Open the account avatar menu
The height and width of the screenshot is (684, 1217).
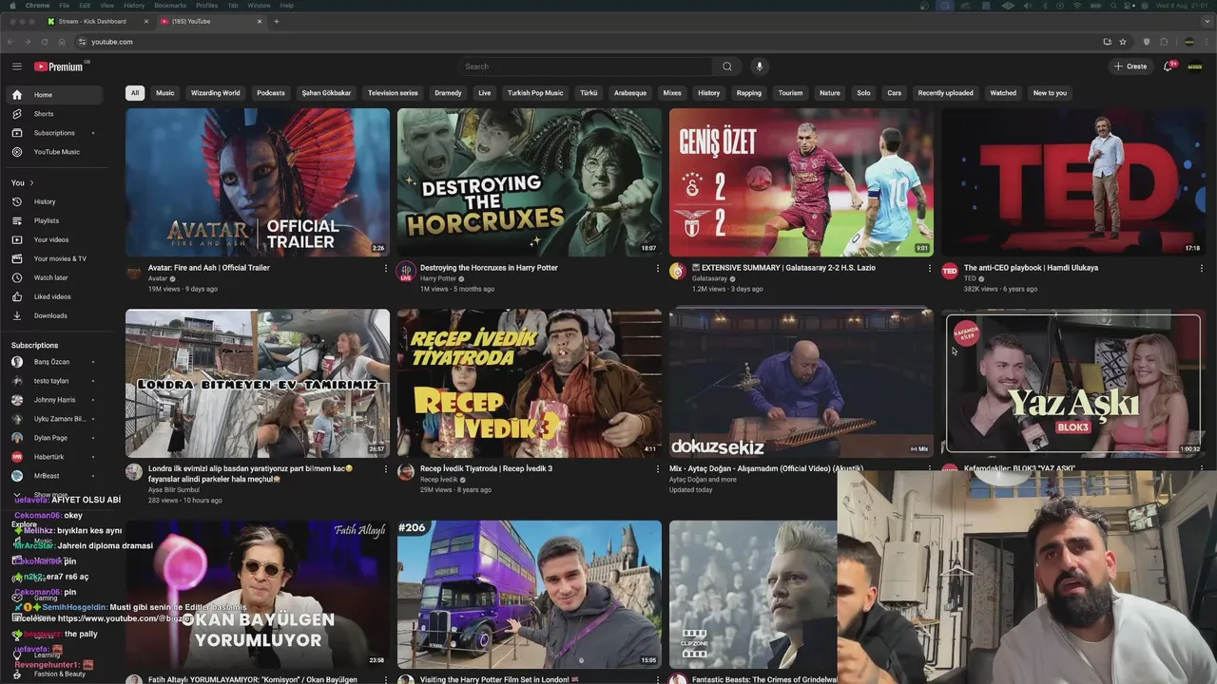(1195, 66)
